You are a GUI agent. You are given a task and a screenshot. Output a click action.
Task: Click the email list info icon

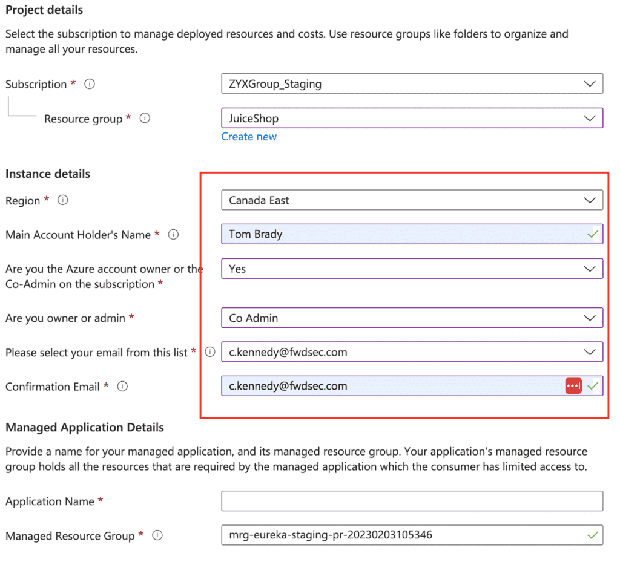(x=210, y=351)
